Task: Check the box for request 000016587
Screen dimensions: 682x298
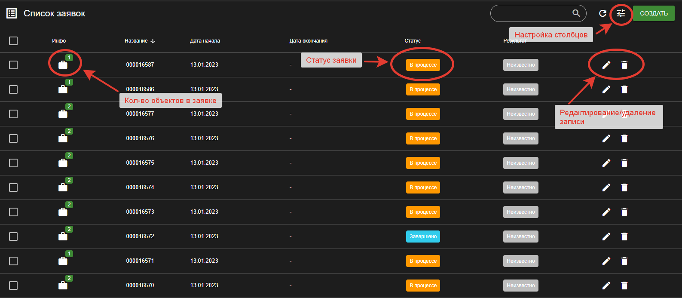Action: [13, 65]
